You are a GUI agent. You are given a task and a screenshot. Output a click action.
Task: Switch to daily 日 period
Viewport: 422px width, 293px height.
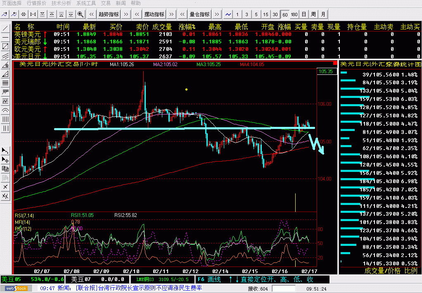click(x=303, y=14)
